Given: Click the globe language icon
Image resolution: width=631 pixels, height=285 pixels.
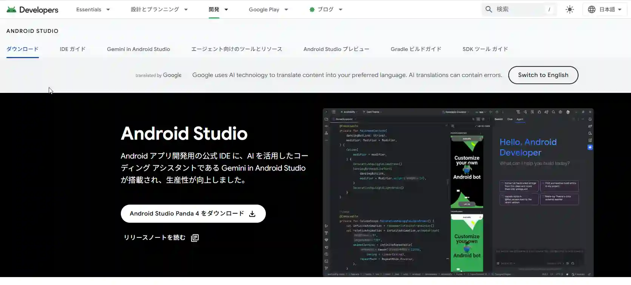Looking at the screenshot, I should (592, 9).
